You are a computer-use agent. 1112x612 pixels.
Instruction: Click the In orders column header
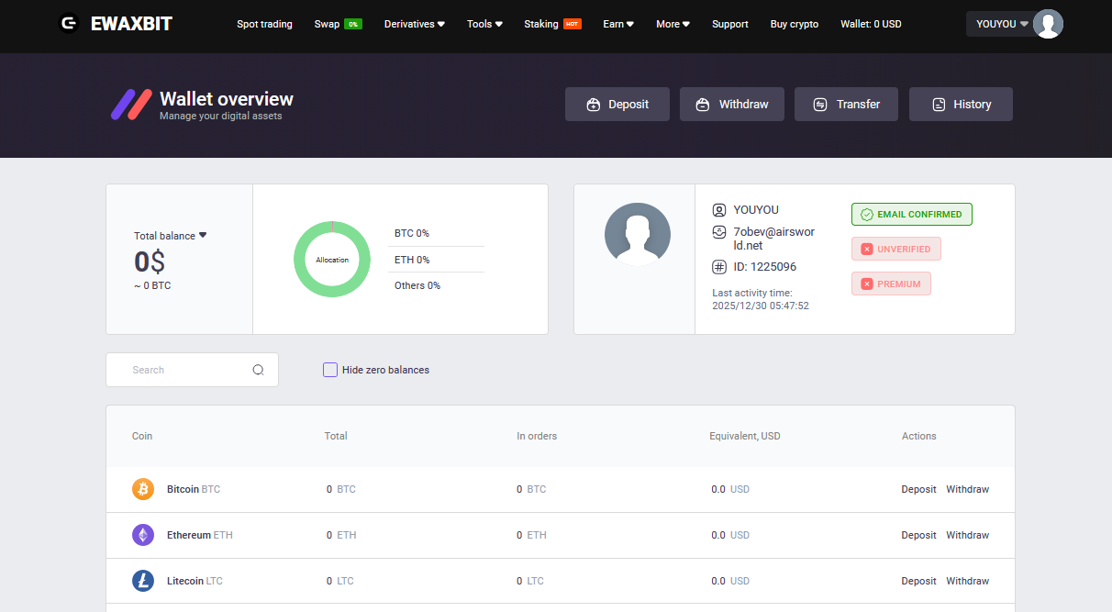coord(537,436)
